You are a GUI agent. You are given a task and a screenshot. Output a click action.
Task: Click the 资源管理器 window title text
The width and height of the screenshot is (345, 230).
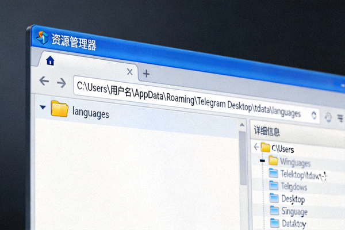pos(74,42)
